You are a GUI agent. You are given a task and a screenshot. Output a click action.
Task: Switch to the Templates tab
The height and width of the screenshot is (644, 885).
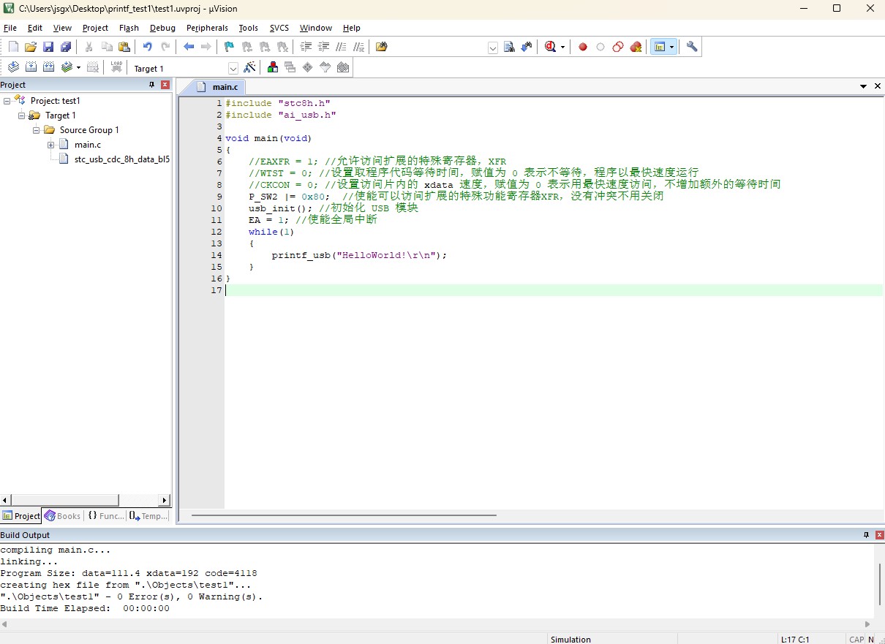148,515
